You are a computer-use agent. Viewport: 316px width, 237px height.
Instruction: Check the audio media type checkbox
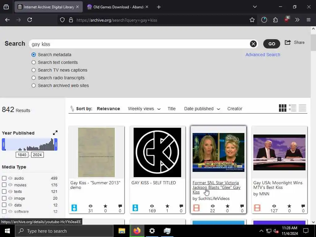4,178
